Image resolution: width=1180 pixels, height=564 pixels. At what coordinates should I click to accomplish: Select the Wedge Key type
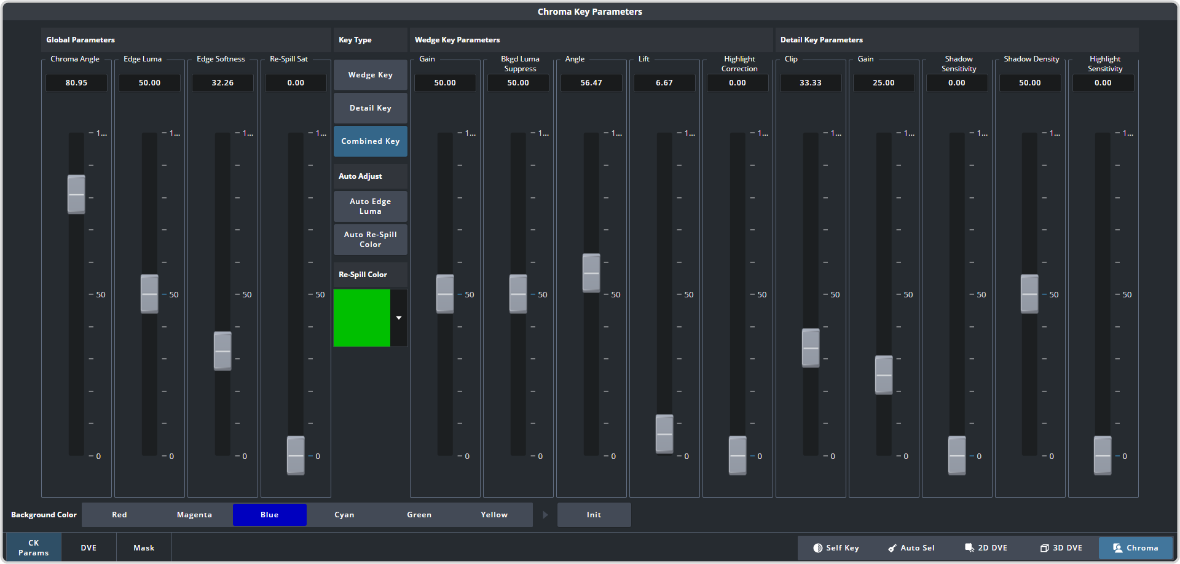tap(371, 75)
